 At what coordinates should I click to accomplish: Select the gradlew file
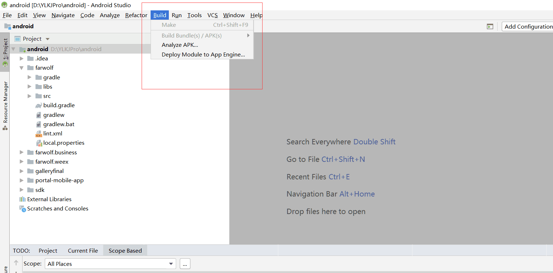[54, 115]
